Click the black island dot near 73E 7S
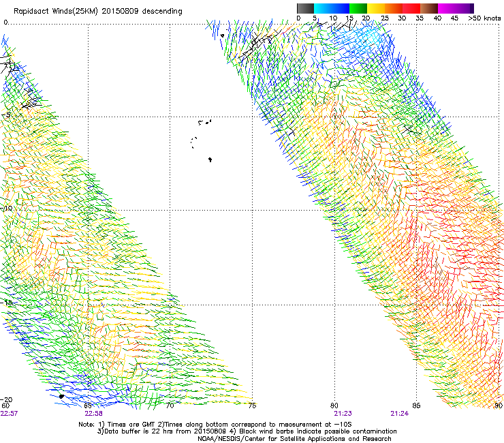 point(210,159)
